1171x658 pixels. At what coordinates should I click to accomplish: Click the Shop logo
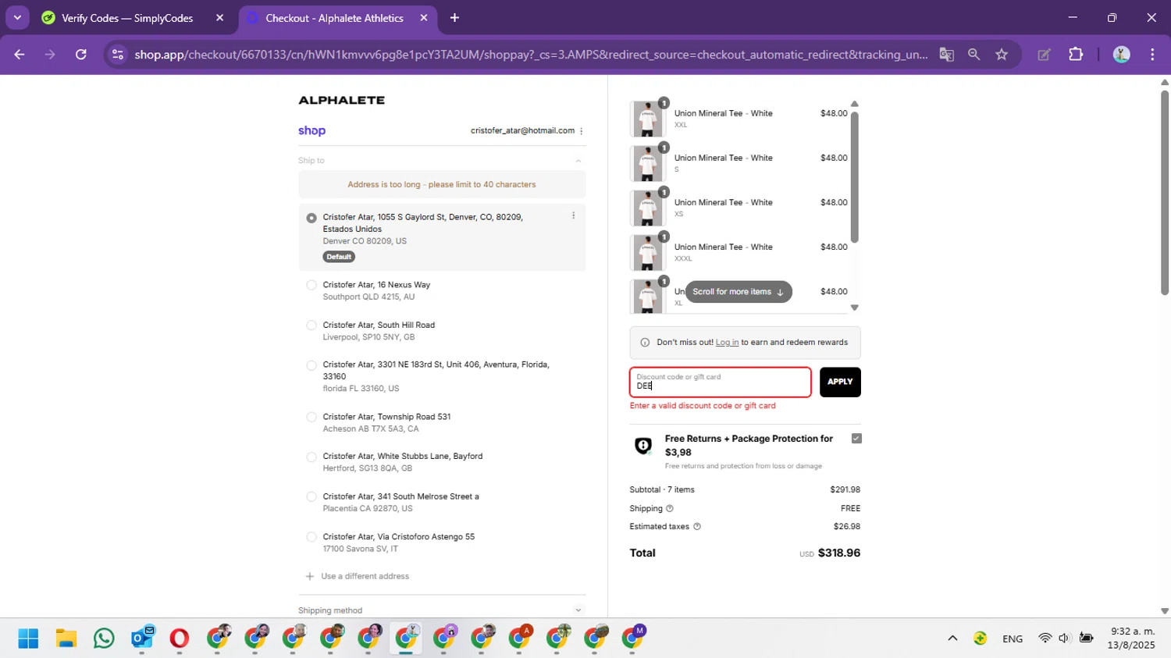click(x=311, y=130)
